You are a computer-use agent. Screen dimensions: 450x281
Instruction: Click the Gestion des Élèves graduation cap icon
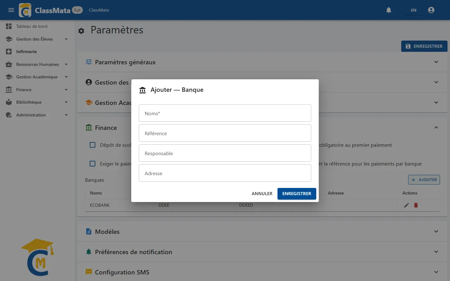(9, 39)
